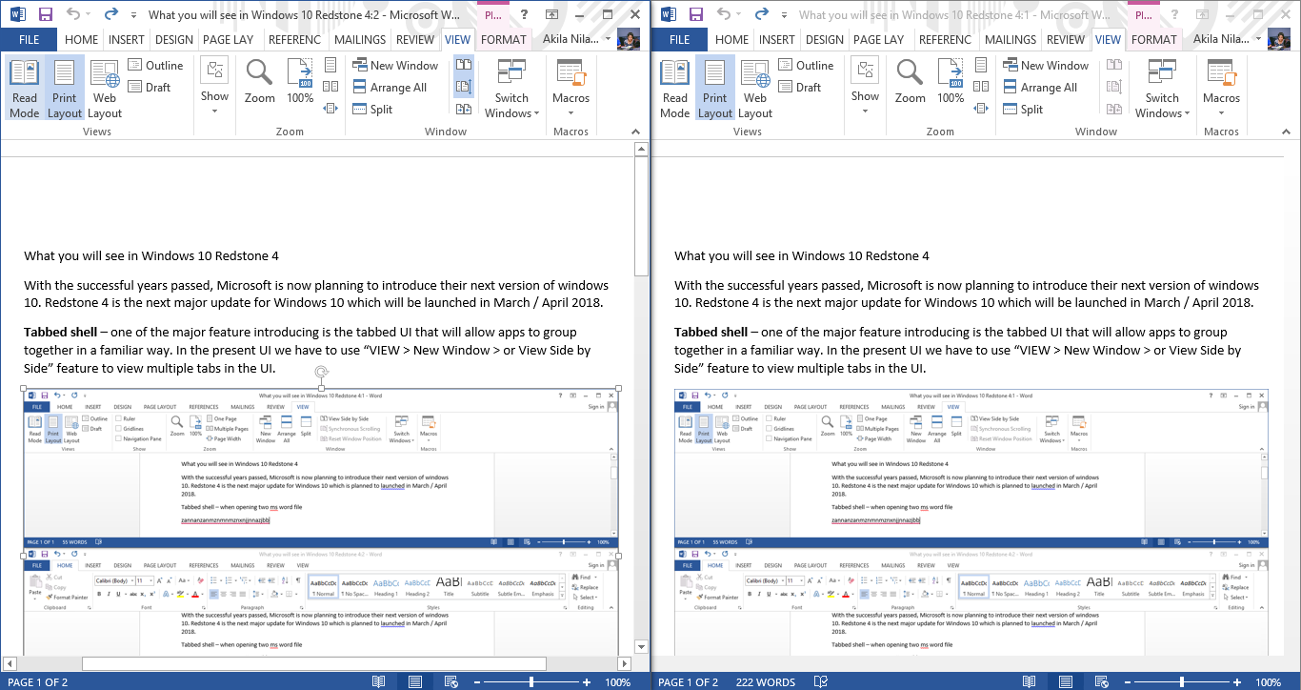Save the Redstone 4:2 document with the floppy icon
The image size is (1301, 690).
[x=46, y=14]
